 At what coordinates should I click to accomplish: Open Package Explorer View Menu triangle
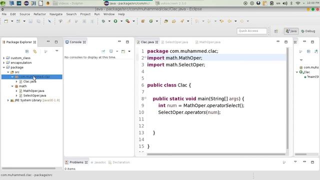pos(56,51)
